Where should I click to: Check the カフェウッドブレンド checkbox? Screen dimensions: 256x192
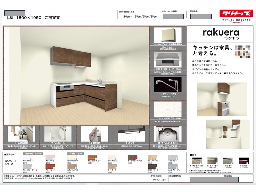click(x=96, y=159)
